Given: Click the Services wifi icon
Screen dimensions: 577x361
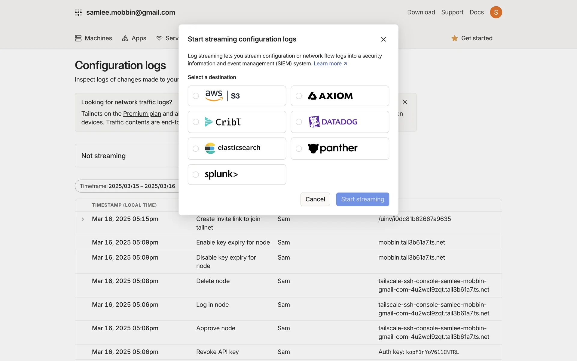Looking at the screenshot, I should click(159, 38).
